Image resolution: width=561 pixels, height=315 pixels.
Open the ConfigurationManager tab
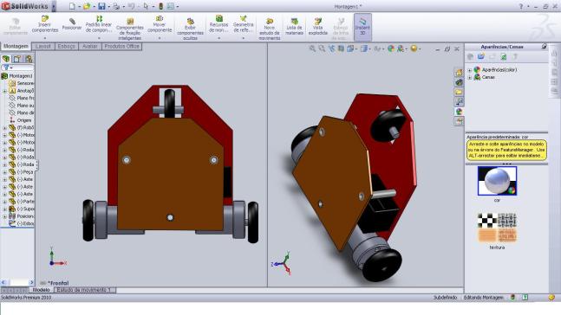click(29, 59)
